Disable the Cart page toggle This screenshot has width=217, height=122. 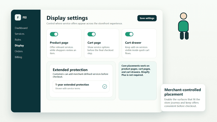pos(91,34)
